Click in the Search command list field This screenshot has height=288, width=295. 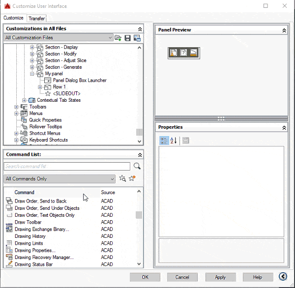(x=67, y=166)
